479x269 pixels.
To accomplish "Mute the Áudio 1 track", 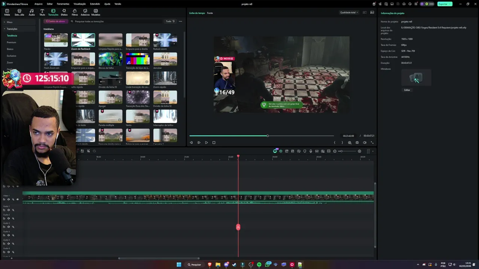I will [8, 210].
